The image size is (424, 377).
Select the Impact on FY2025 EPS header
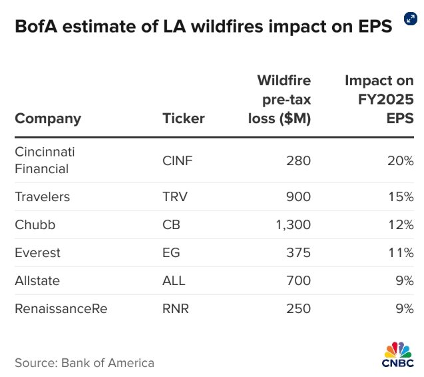[379, 100]
